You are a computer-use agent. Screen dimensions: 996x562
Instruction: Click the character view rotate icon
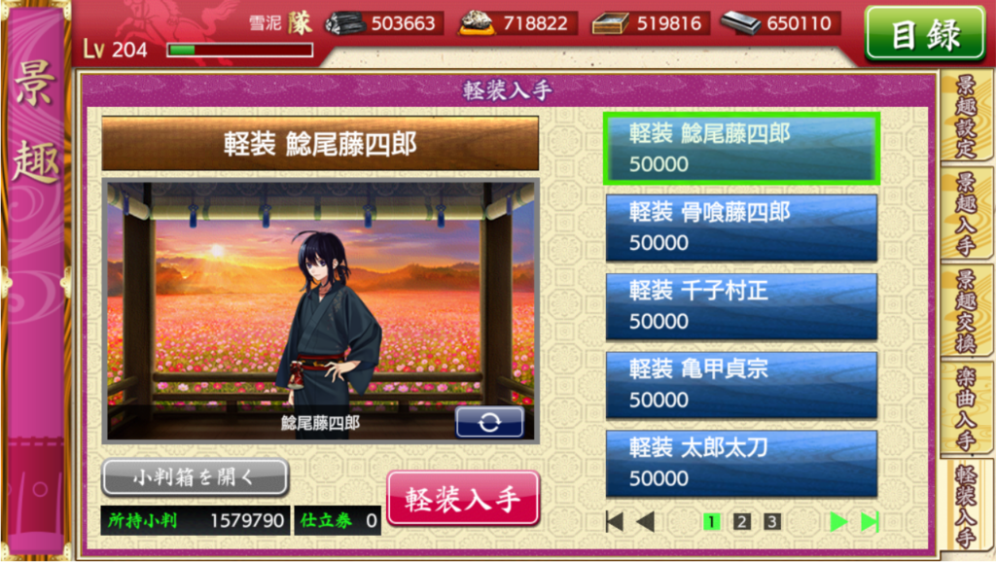point(489,422)
